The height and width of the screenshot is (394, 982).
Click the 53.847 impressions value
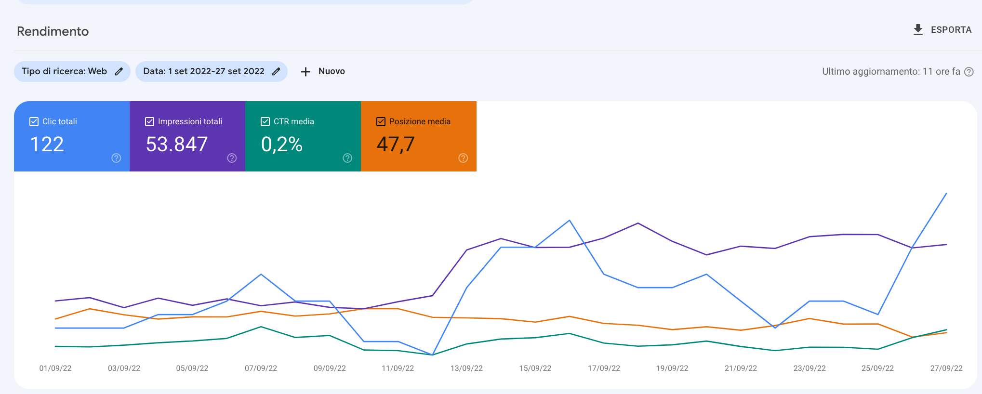177,144
